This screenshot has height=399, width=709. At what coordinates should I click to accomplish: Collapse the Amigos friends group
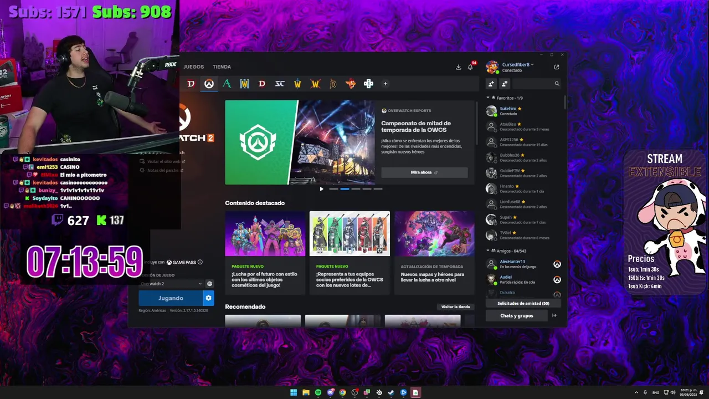click(x=488, y=250)
